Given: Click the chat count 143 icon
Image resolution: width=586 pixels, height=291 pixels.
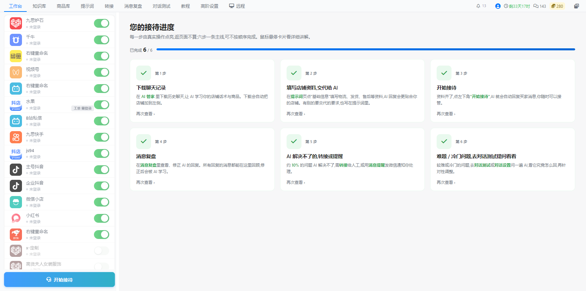Looking at the screenshot, I should (x=540, y=6).
